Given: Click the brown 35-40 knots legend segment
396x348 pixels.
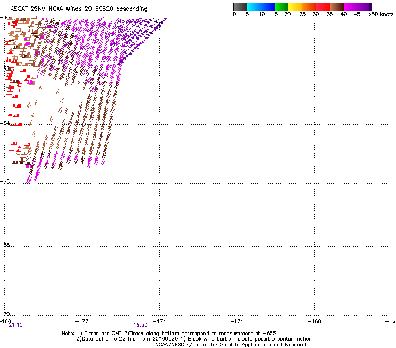Looking at the screenshot, I should pyautogui.click(x=337, y=6).
